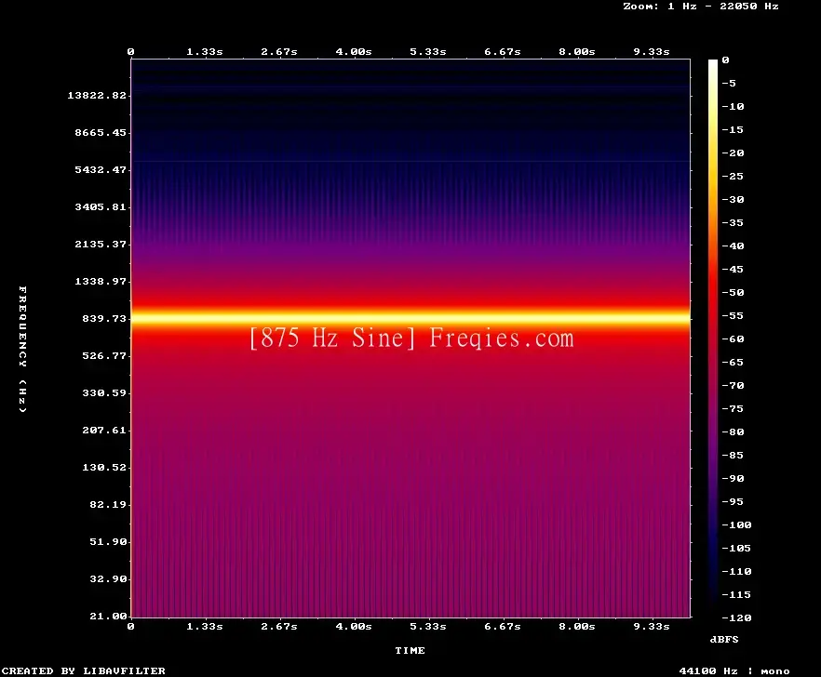This screenshot has height=677, width=821.
Task: Click the dBFS color scale bar
Action: [713, 338]
